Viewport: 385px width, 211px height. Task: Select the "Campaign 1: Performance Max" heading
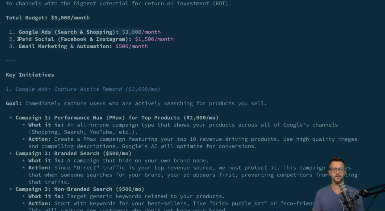pos(117,118)
